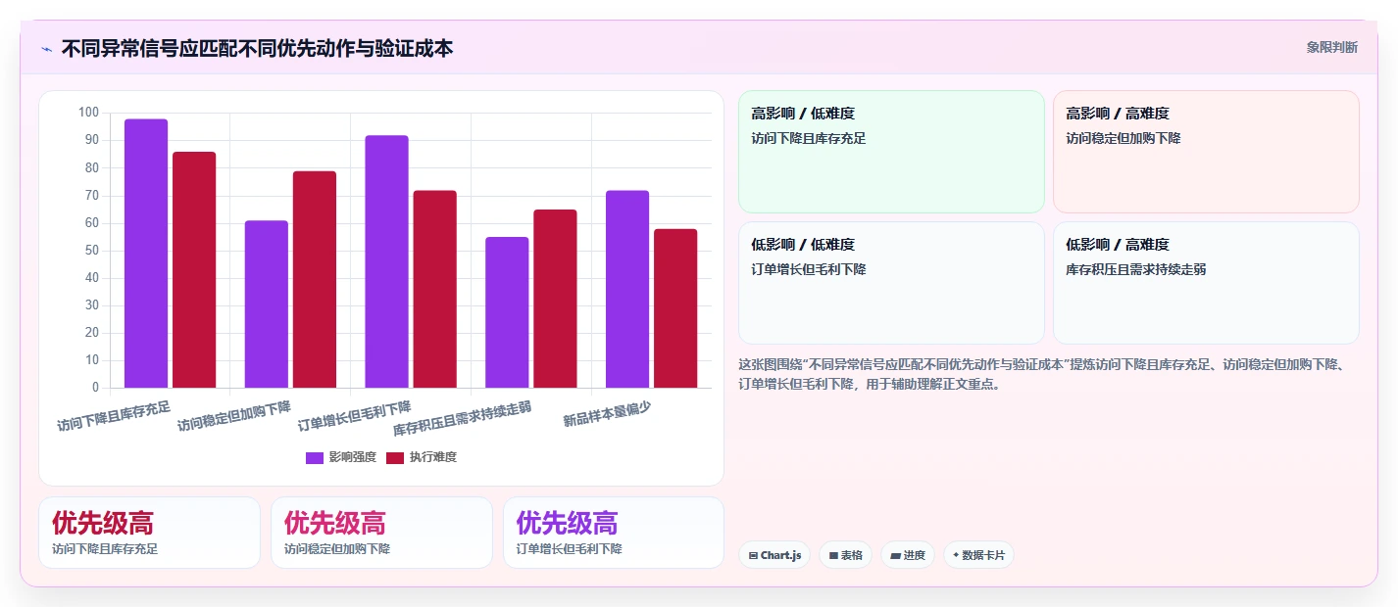
Task: Select the 进度 tag chip
Action: (x=908, y=555)
